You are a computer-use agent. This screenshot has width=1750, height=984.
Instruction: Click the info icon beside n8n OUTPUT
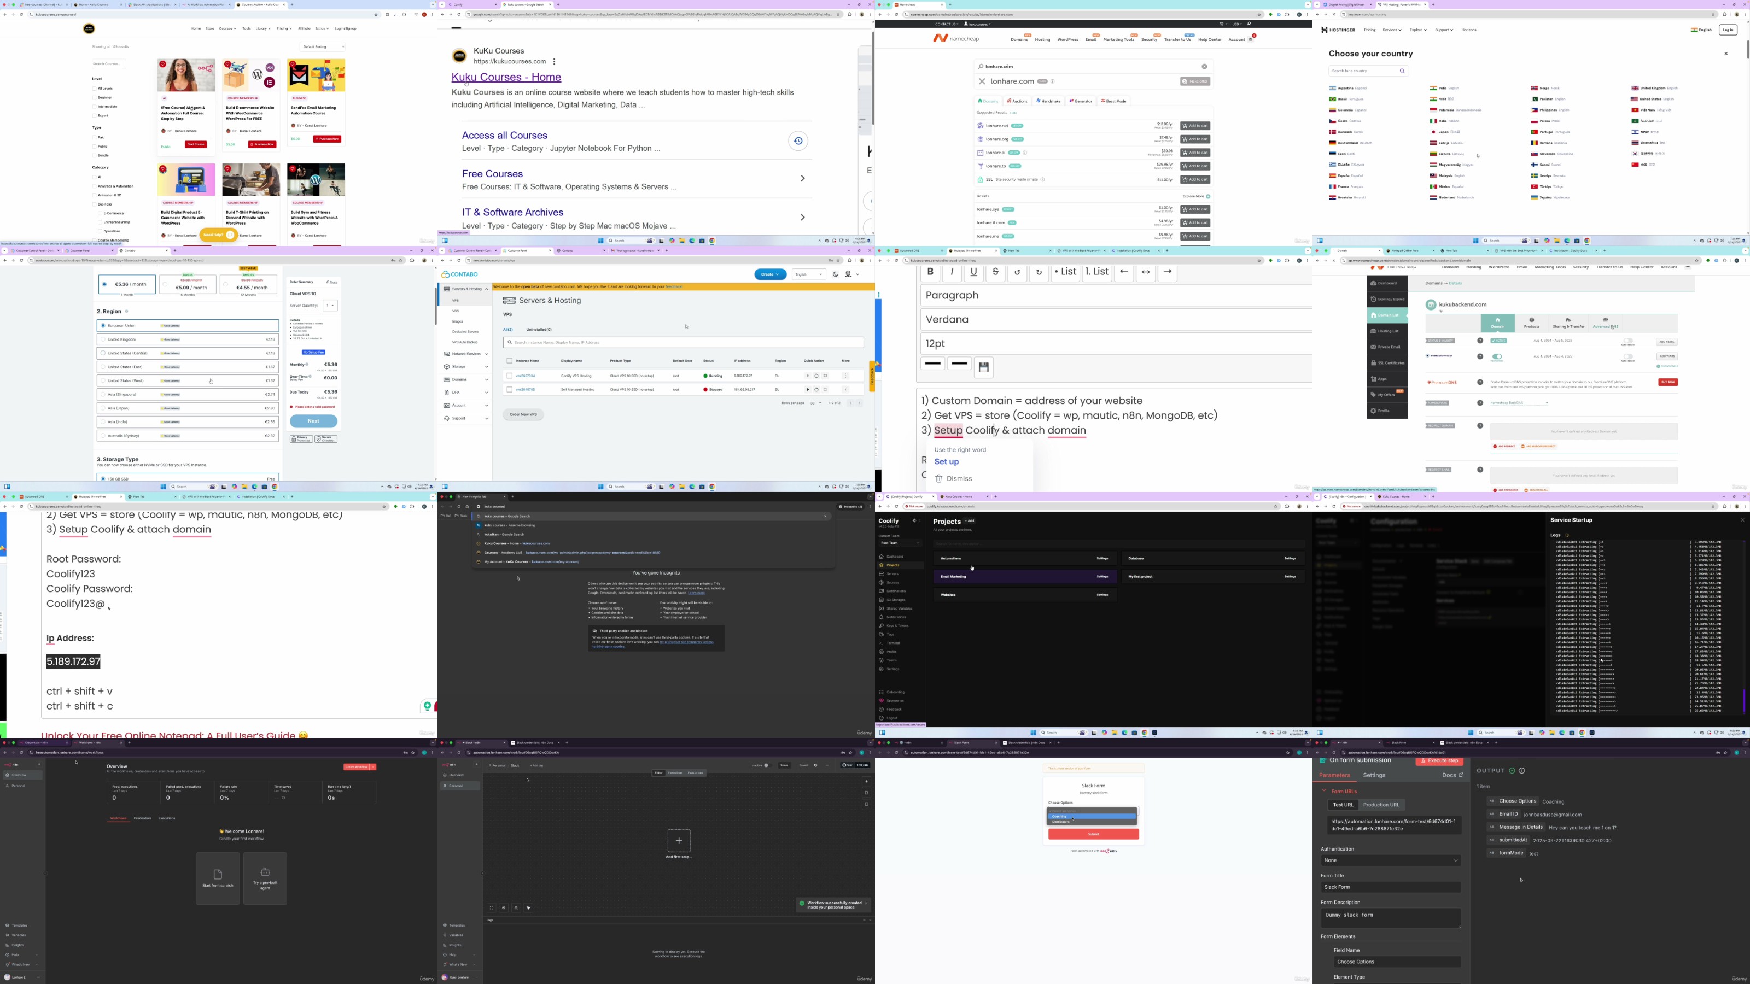coord(1522,771)
